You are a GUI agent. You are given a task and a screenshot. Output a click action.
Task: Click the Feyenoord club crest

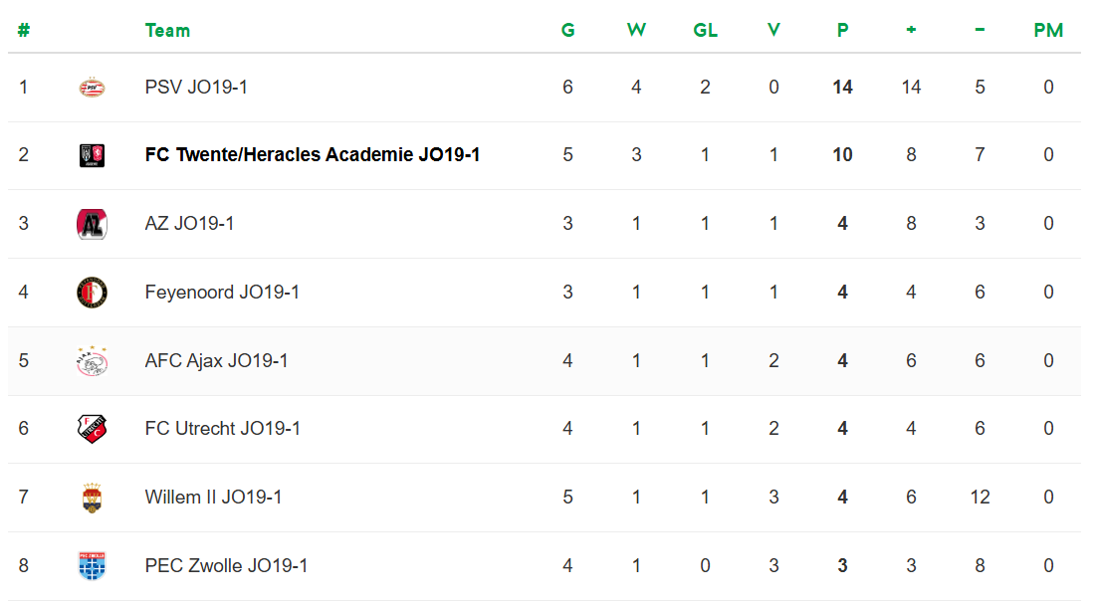(x=92, y=293)
